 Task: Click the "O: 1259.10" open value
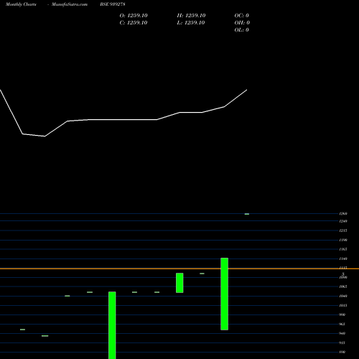(x=134, y=16)
